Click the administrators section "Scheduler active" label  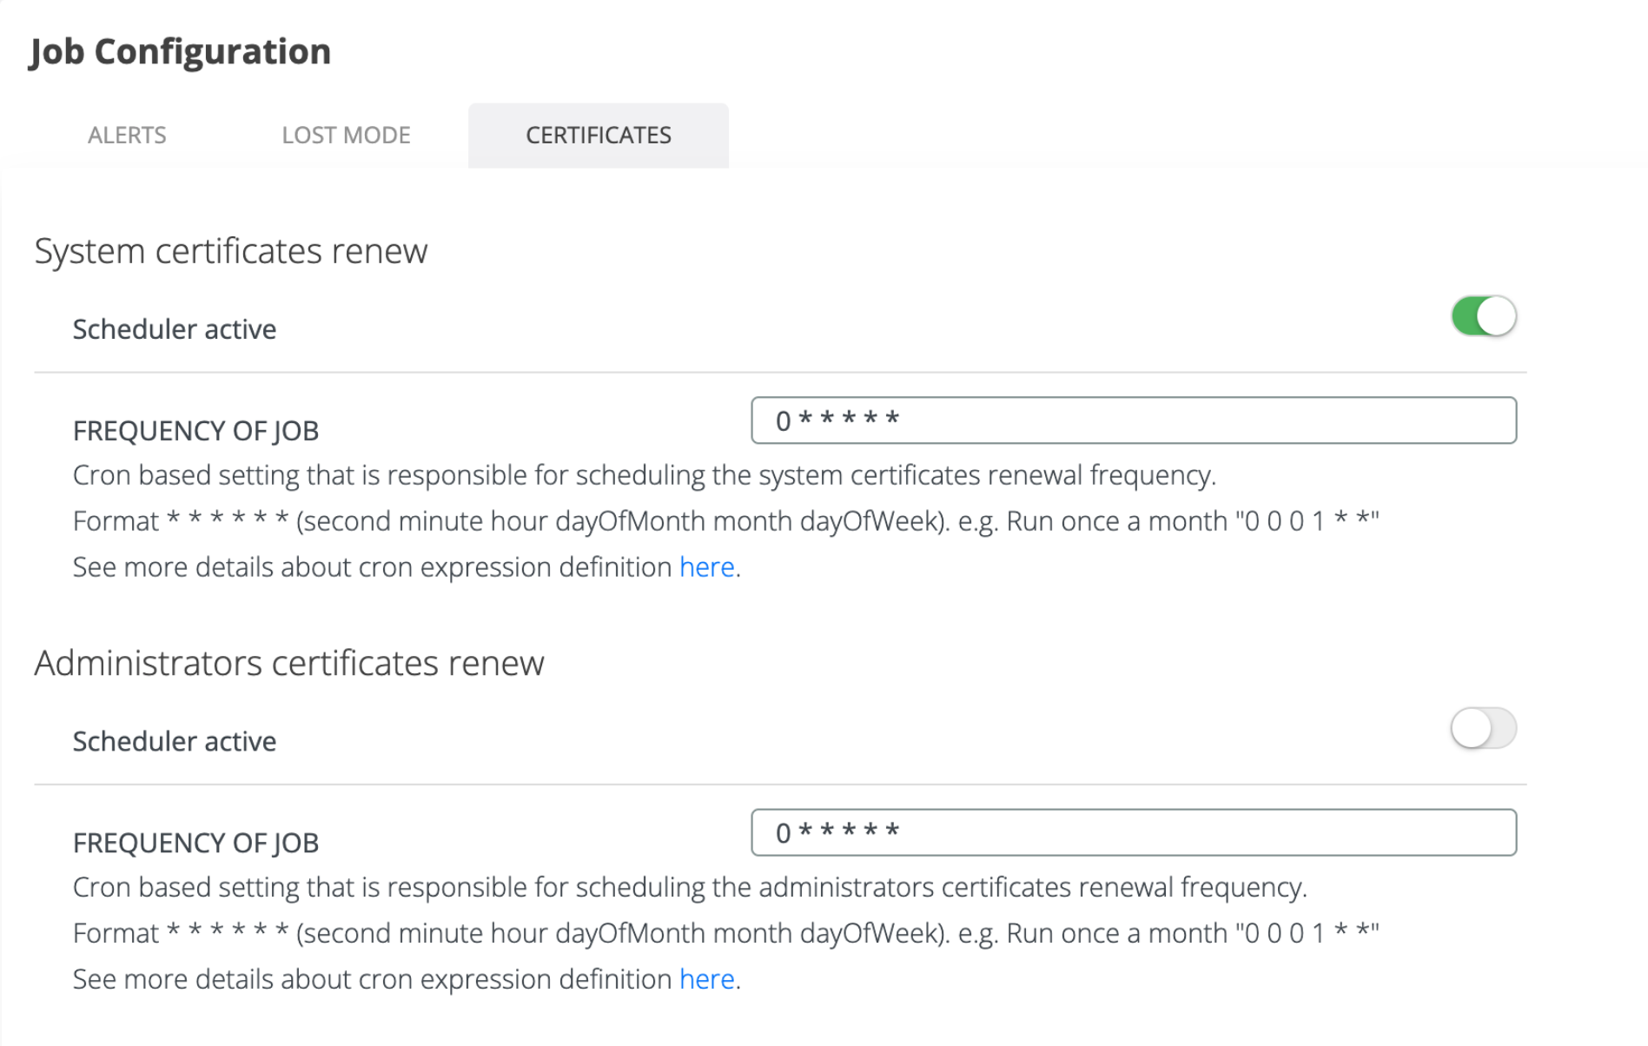pos(175,741)
